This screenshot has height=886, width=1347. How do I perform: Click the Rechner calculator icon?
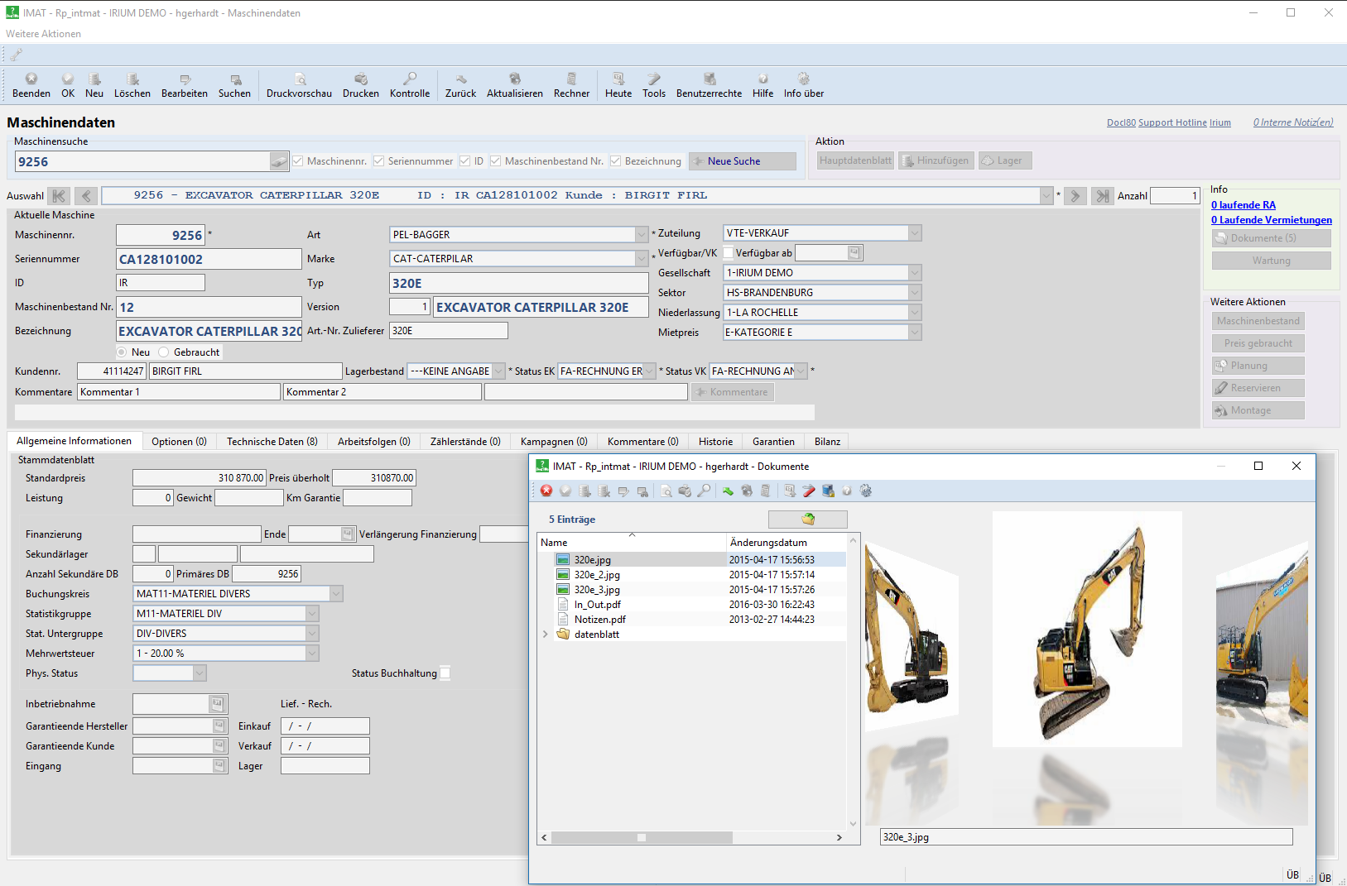coord(571,84)
